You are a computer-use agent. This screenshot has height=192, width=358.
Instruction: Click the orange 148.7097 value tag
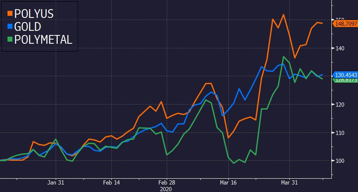345,24
